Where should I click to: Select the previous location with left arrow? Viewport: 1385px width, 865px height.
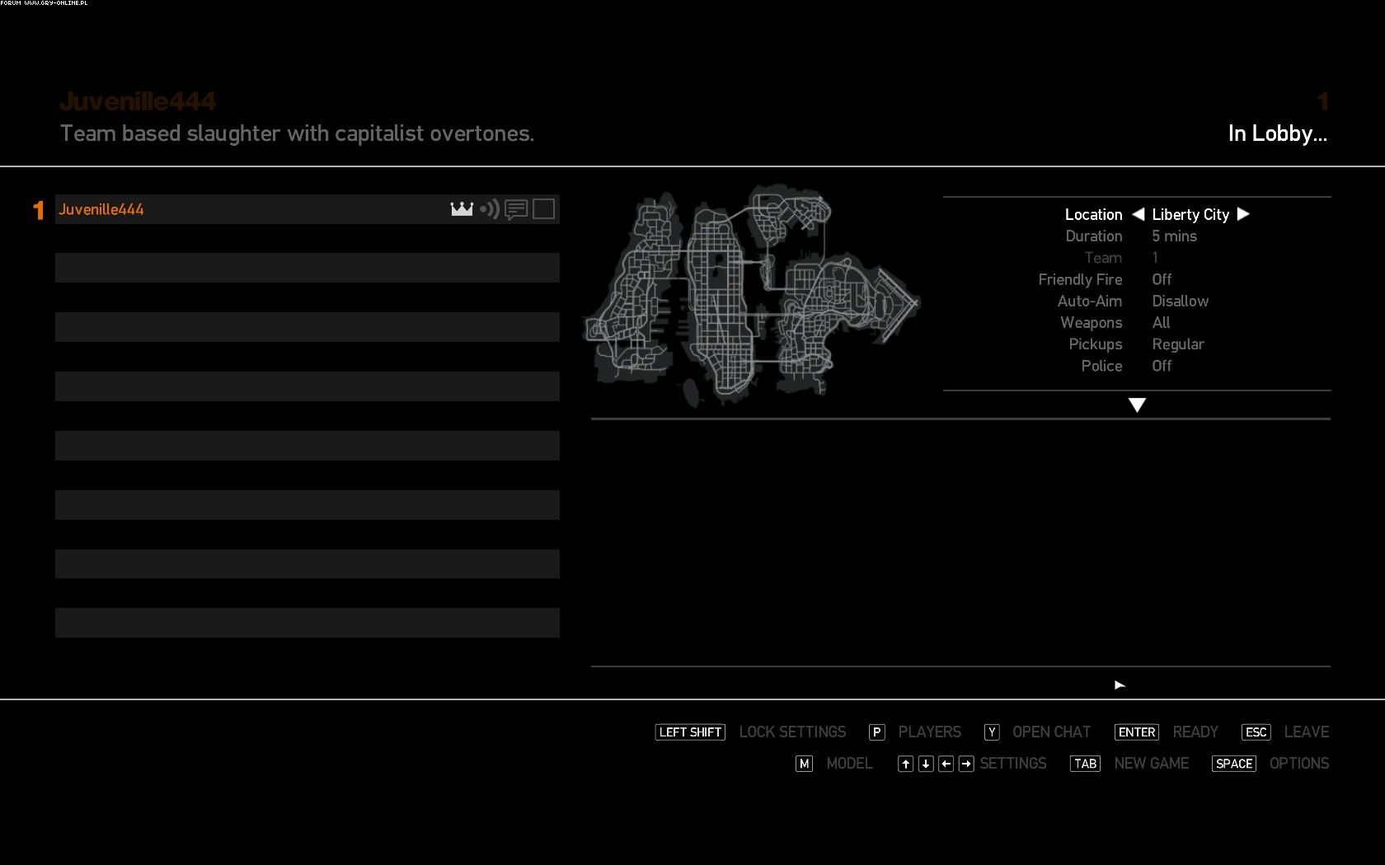pyautogui.click(x=1138, y=214)
